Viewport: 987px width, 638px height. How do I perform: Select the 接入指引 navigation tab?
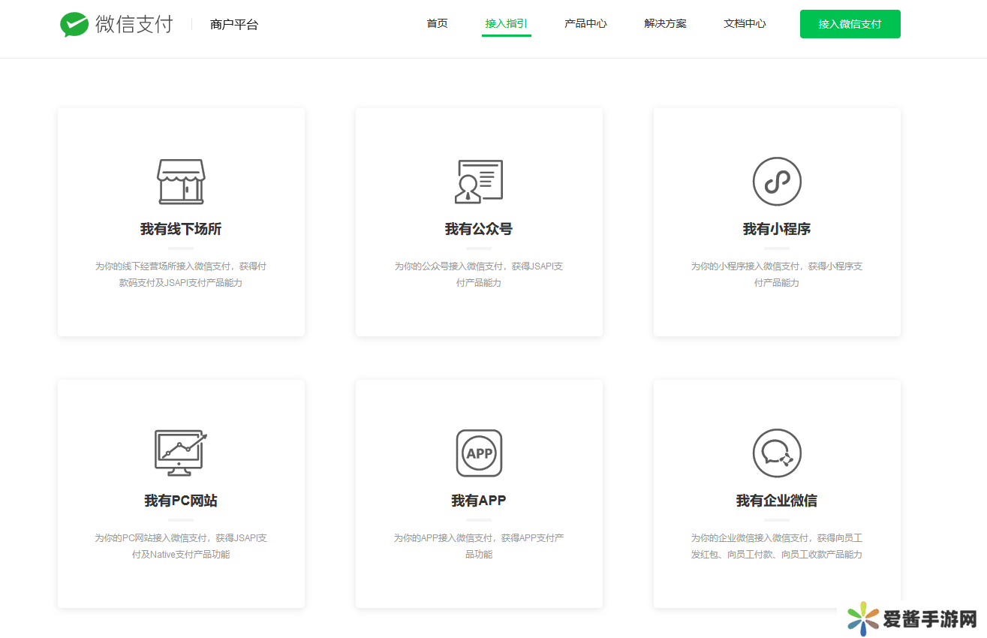pos(506,24)
